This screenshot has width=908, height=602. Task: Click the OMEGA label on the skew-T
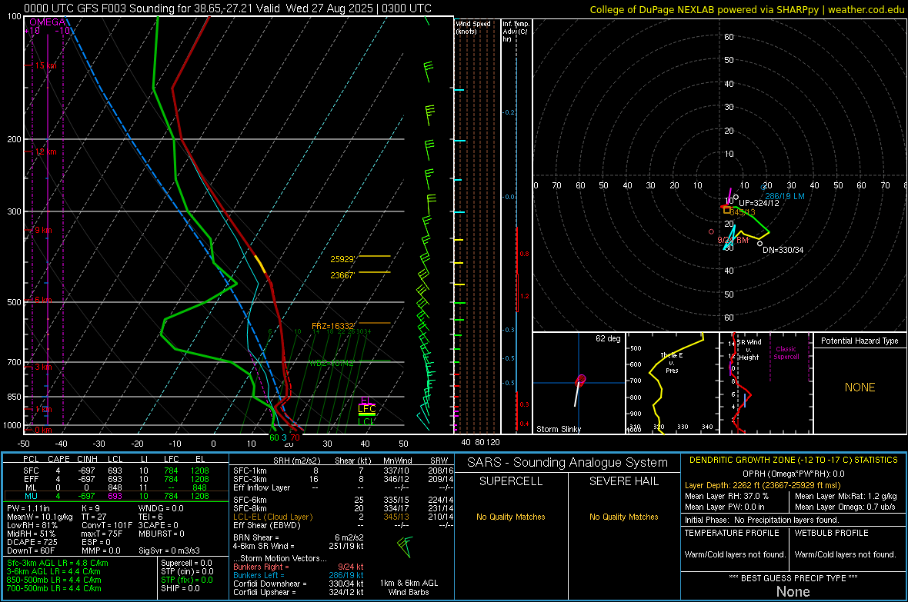(47, 22)
